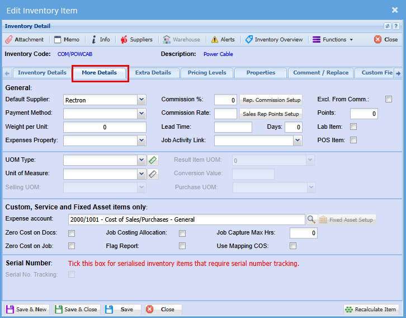406x318 pixels.
Task: Open the Suppliers toolbar item
Action: (136, 40)
